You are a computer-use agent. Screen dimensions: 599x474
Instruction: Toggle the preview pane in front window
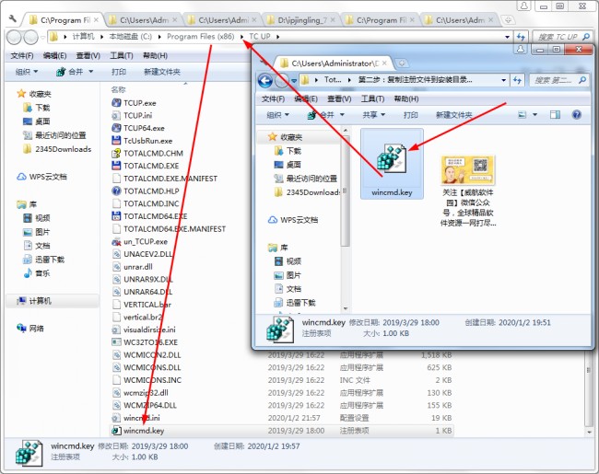[555, 114]
